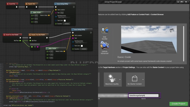The height and width of the screenshot is (107, 190).
Task: Click the red Event Foo node icon
Action: coord(8,4)
